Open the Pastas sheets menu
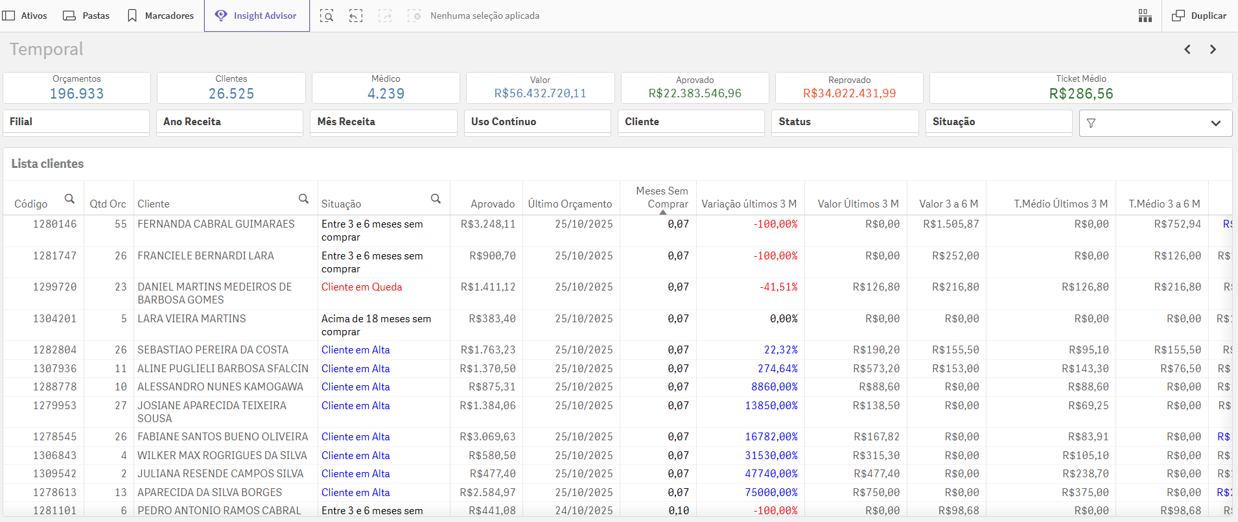 (x=86, y=16)
